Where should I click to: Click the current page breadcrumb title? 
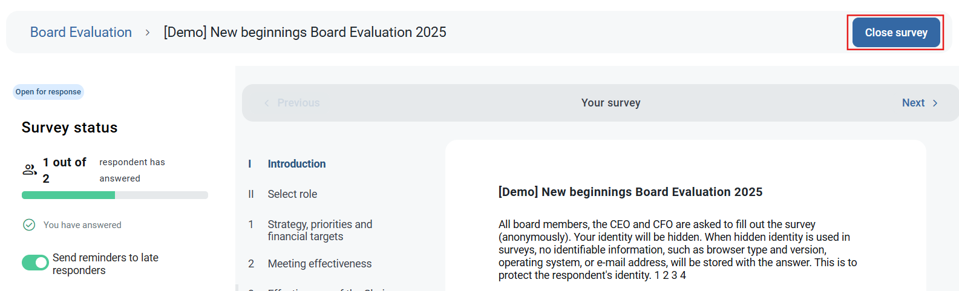[x=305, y=32]
